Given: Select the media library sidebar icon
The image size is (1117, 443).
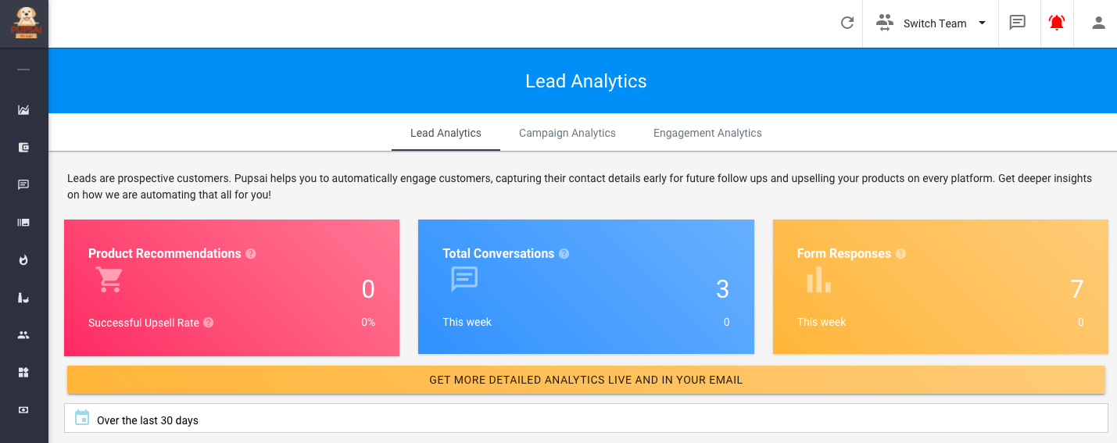Looking at the screenshot, I should 23,223.
